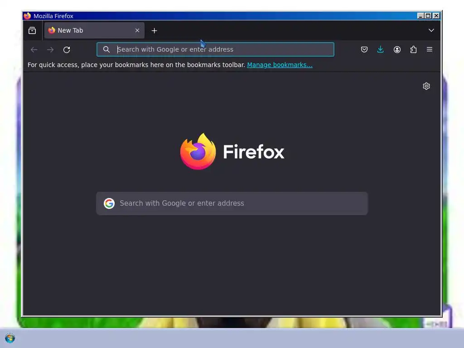The height and width of the screenshot is (348, 464).
Task: Click the magnifier icon in the address bar
Action: pos(106,49)
